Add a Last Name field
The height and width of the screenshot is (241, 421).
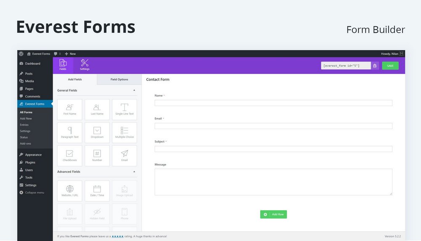pos(97,109)
